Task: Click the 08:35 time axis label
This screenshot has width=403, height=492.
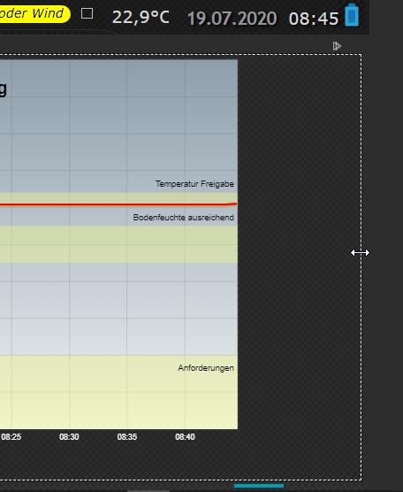Action: pyautogui.click(x=127, y=437)
